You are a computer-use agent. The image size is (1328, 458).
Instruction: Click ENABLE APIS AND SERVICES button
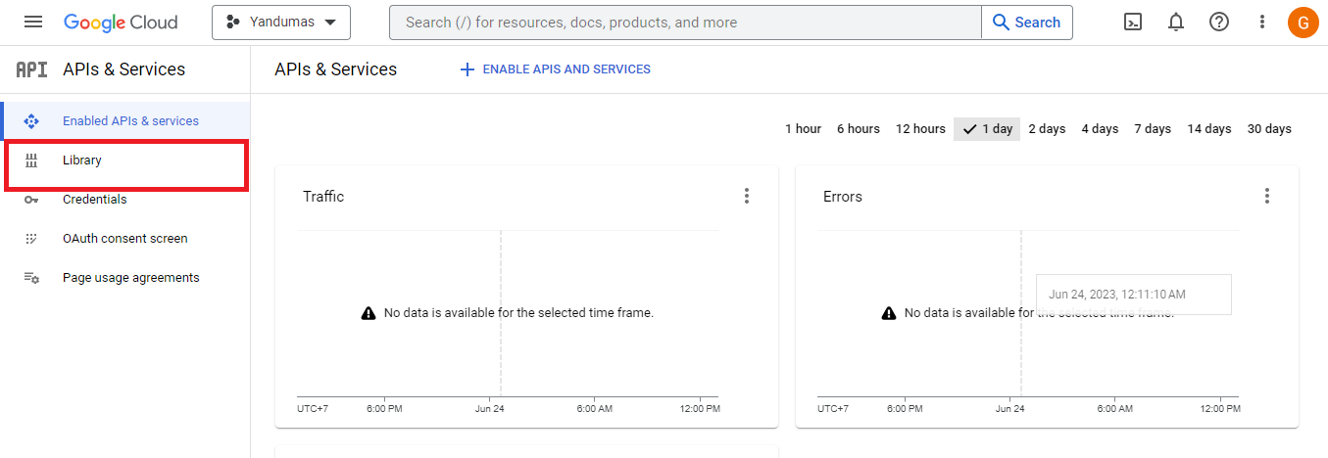555,69
